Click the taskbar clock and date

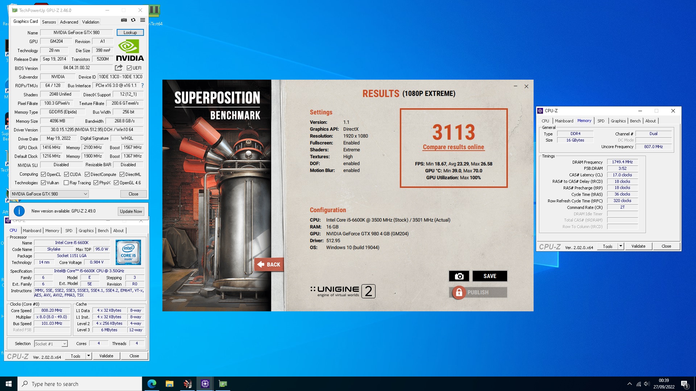(664, 384)
